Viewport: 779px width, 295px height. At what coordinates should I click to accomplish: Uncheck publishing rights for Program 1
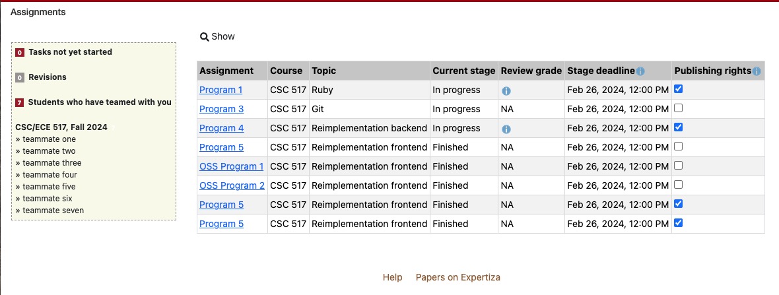click(679, 89)
